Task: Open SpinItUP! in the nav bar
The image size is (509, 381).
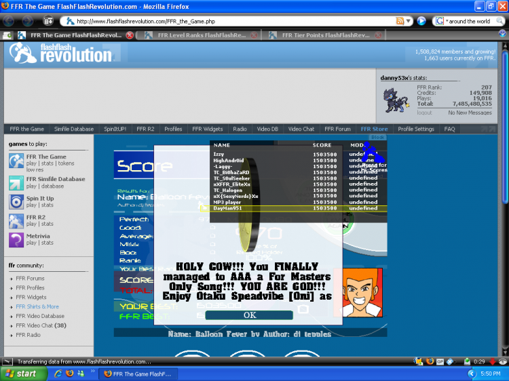Action: click(x=115, y=129)
